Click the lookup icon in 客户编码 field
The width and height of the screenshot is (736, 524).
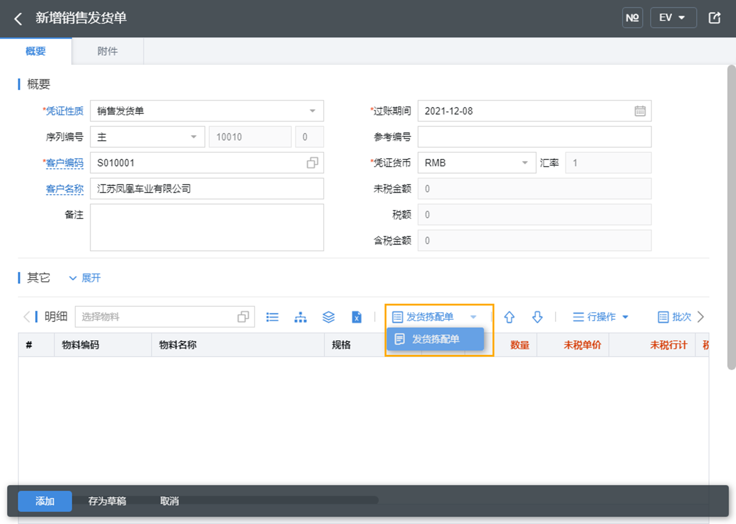point(312,163)
